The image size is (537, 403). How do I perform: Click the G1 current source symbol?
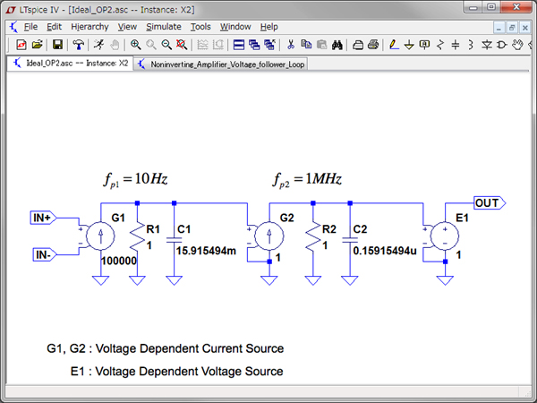coord(100,237)
